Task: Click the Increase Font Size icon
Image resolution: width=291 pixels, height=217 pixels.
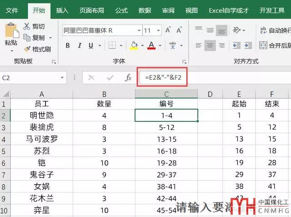Action: [168, 30]
